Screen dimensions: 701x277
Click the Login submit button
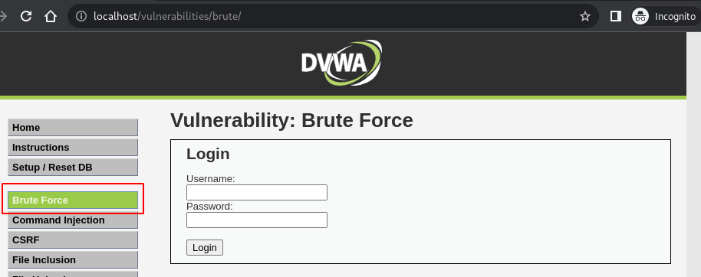click(205, 248)
